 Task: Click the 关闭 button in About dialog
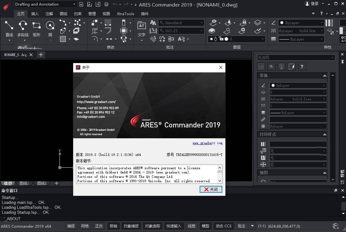211,189
